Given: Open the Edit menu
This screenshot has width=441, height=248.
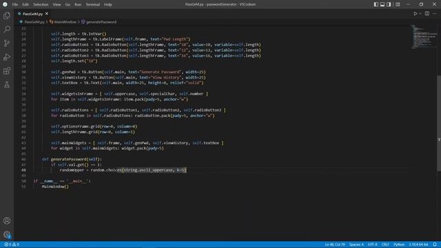Looking at the screenshot, I should [x=25, y=5].
